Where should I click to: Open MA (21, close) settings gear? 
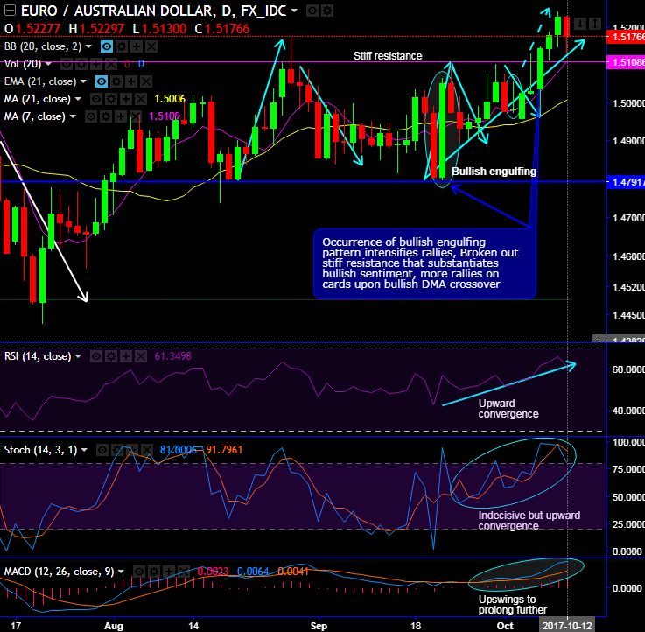110,99
